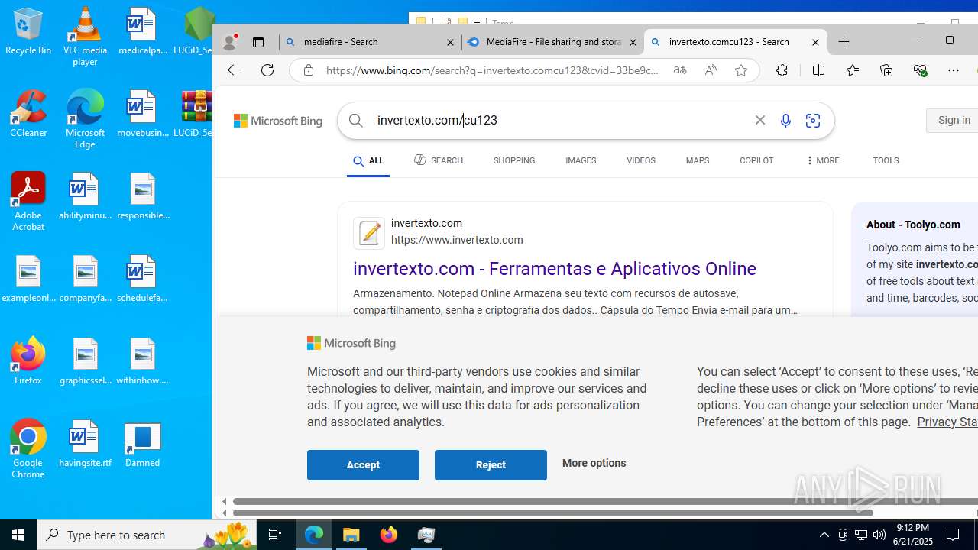Open a new browser tab
This screenshot has width=978, height=550.
pyautogui.click(x=844, y=42)
